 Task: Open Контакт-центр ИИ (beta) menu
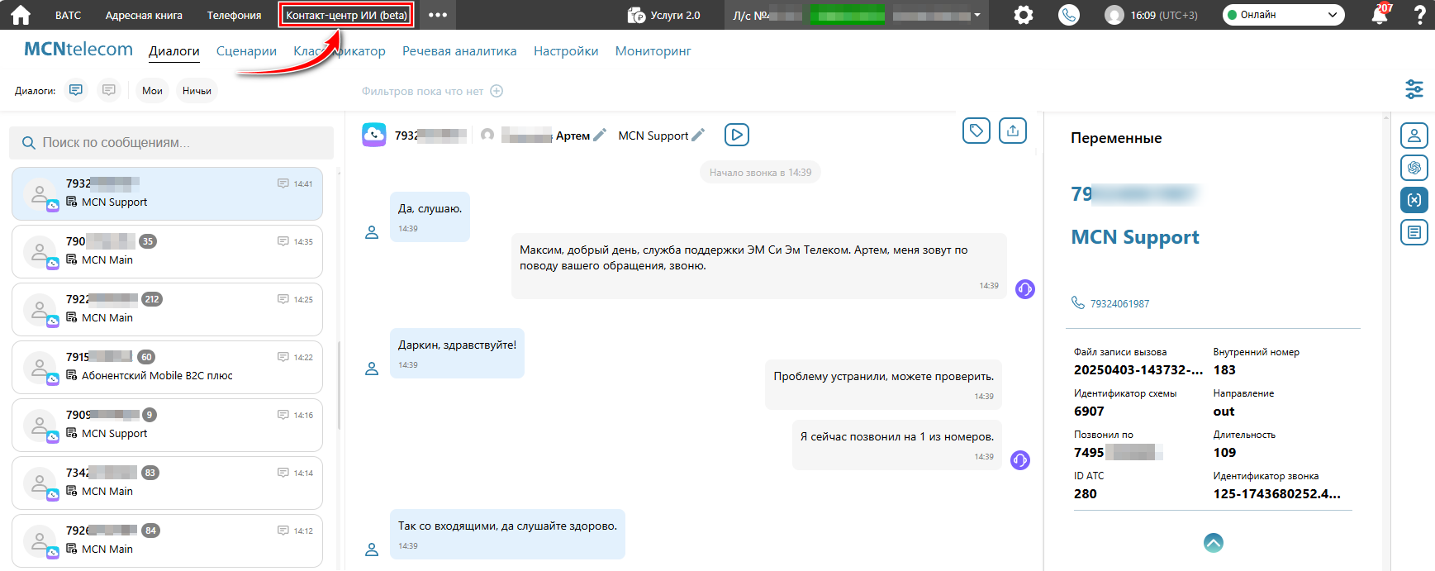pos(346,15)
